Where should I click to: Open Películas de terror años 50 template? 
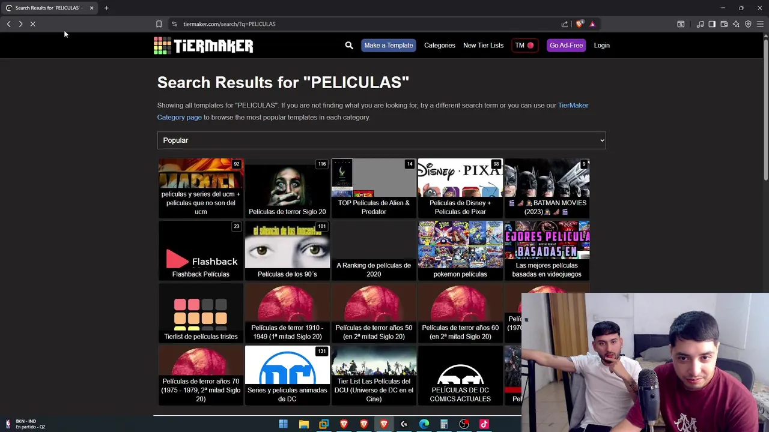click(x=374, y=313)
